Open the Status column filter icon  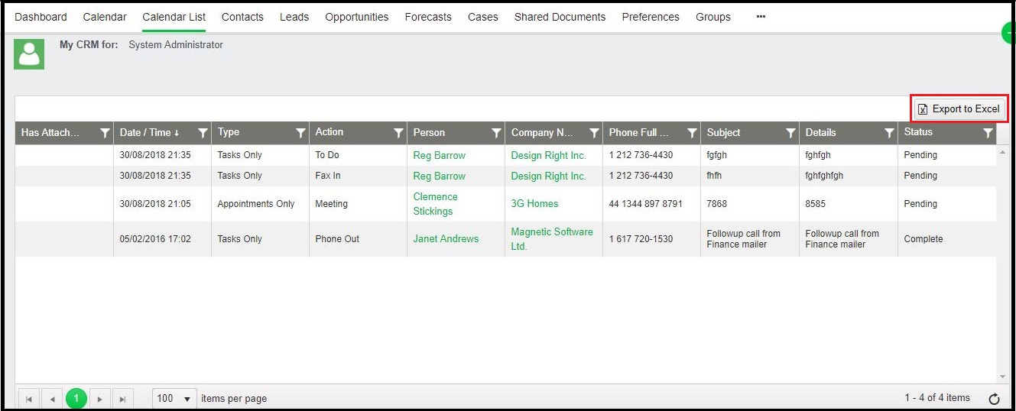[988, 133]
